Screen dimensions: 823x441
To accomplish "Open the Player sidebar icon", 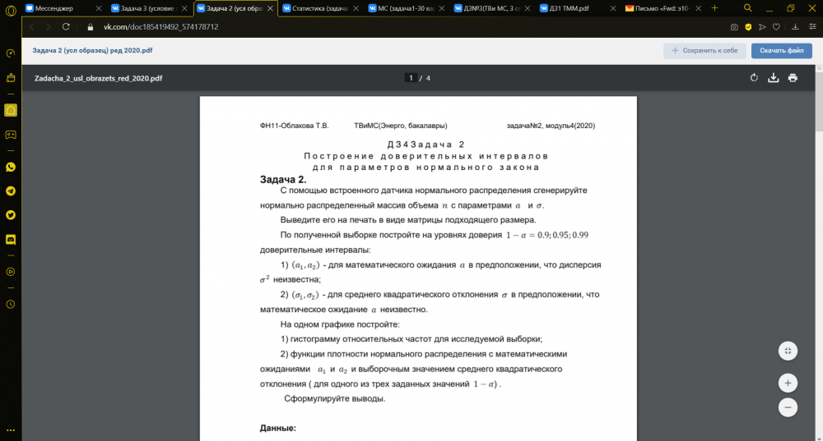I will (x=11, y=272).
